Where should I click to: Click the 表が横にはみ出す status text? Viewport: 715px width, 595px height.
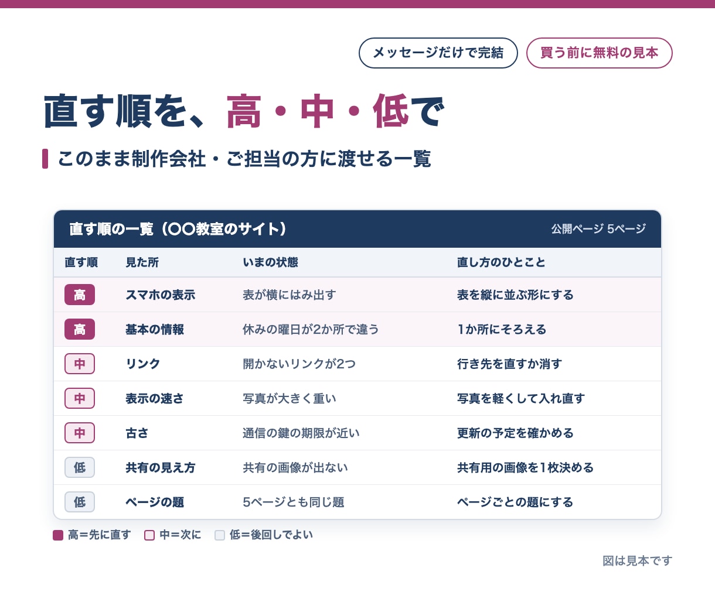(x=290, y=295)
